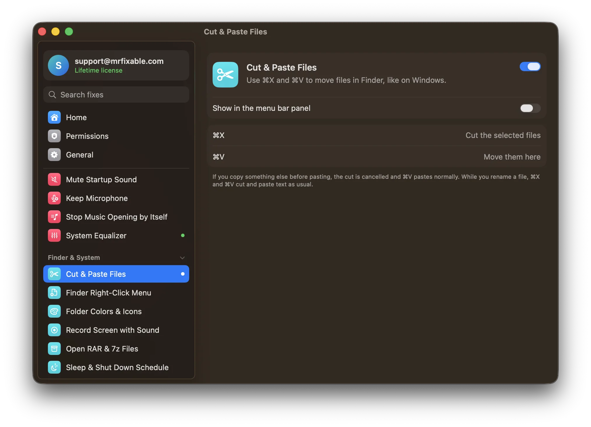Open System Equalizer label
The height and width of the screenshot is (427, 591).
(x=96, y=236)
